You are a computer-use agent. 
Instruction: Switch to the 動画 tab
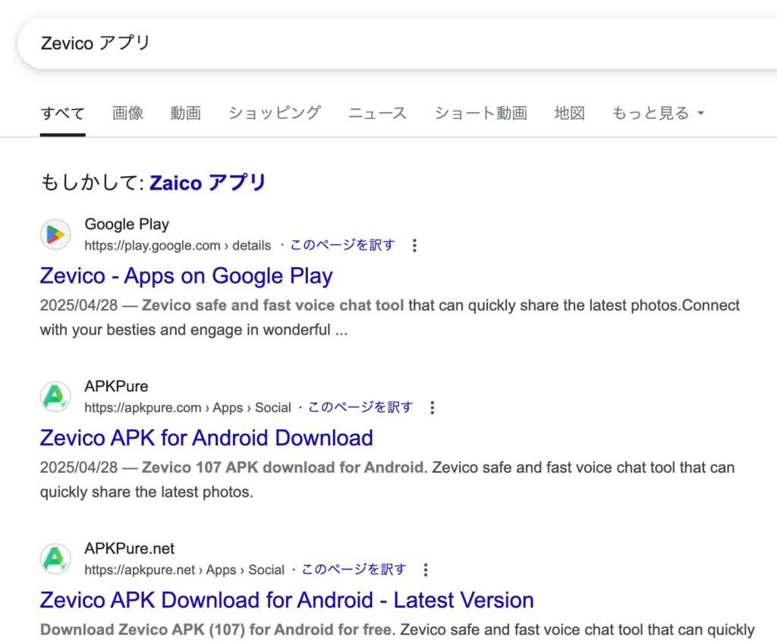click(186, 113)
